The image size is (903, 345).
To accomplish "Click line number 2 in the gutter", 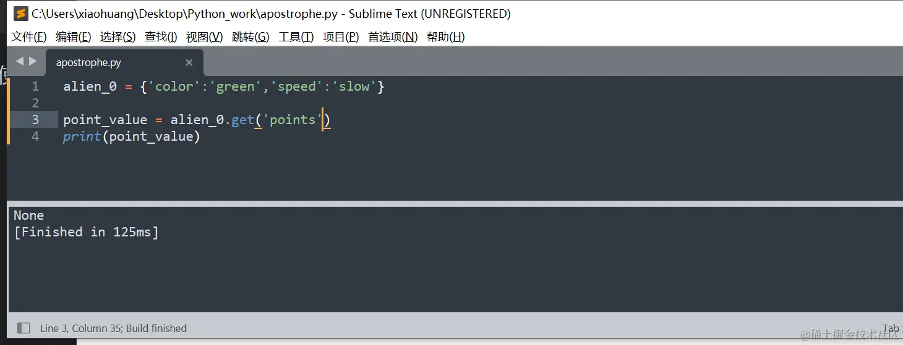I will (35, 103).
